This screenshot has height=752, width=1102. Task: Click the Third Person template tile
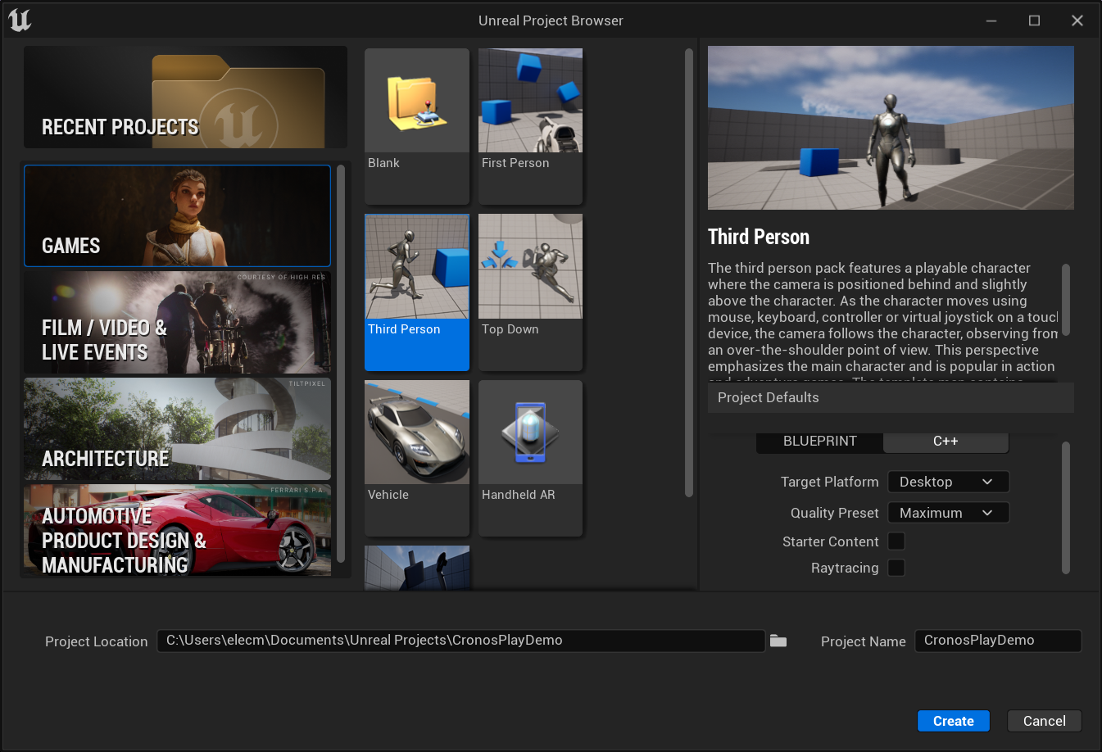416,291
